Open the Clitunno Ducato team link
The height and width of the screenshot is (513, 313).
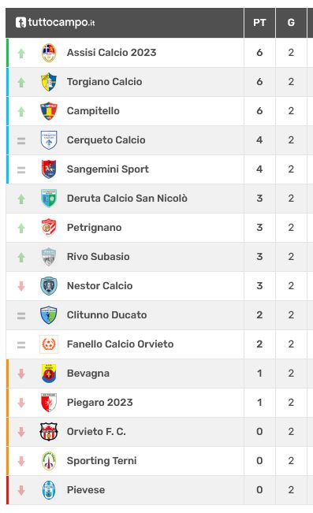(106, 314)
